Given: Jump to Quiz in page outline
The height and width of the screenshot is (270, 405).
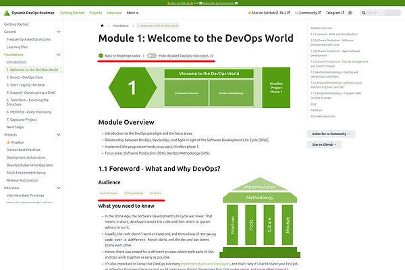Looking at the screenshot, I should pos(313,104).
